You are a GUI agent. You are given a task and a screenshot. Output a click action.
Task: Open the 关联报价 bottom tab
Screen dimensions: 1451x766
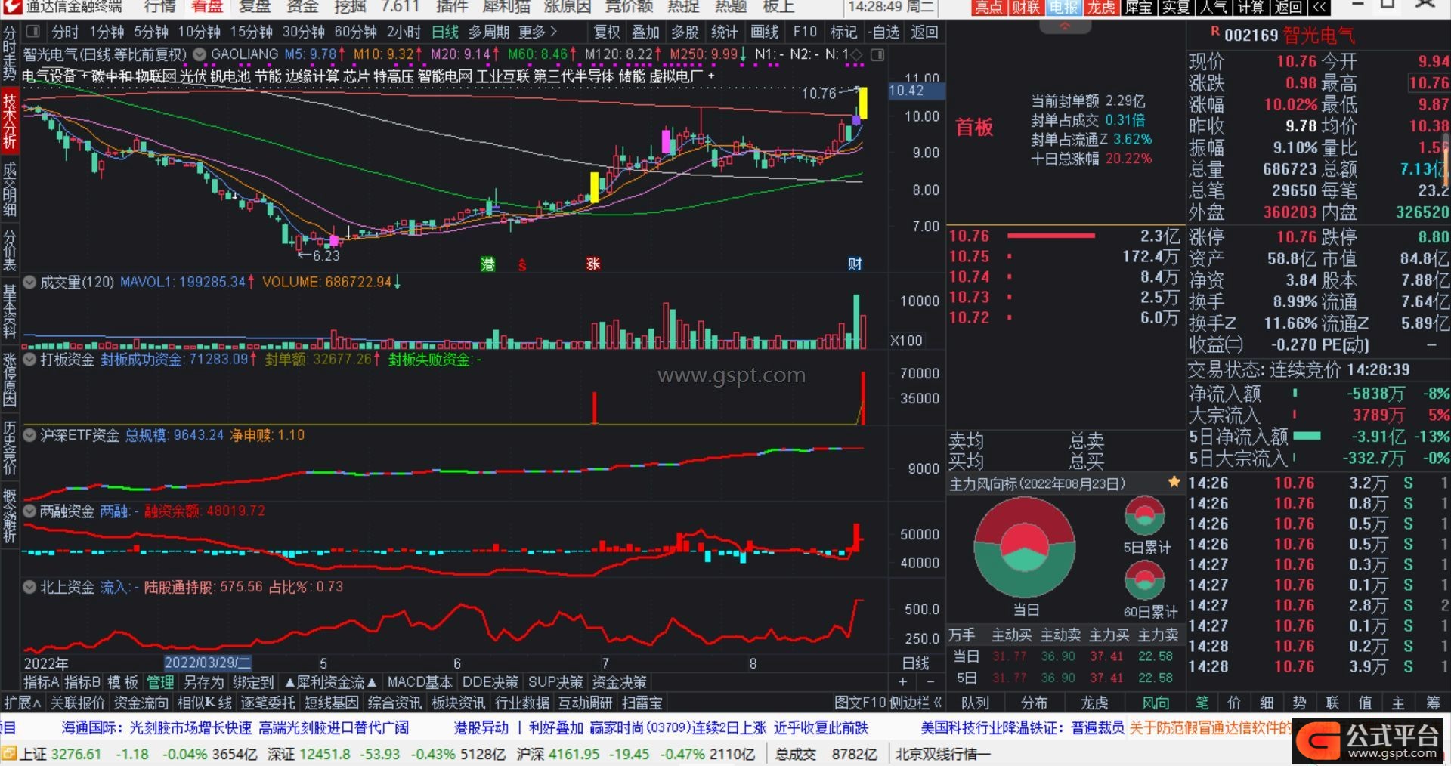click(78, 703)
